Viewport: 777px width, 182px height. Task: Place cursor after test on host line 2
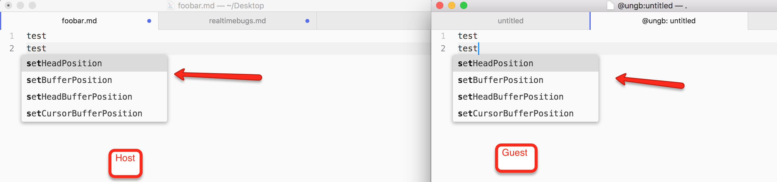[47, 48]
